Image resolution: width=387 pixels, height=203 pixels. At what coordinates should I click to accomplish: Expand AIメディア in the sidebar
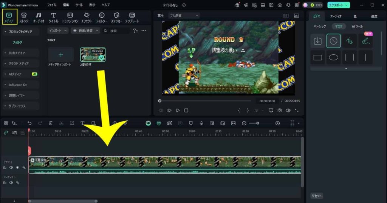[x=5, y=74]
